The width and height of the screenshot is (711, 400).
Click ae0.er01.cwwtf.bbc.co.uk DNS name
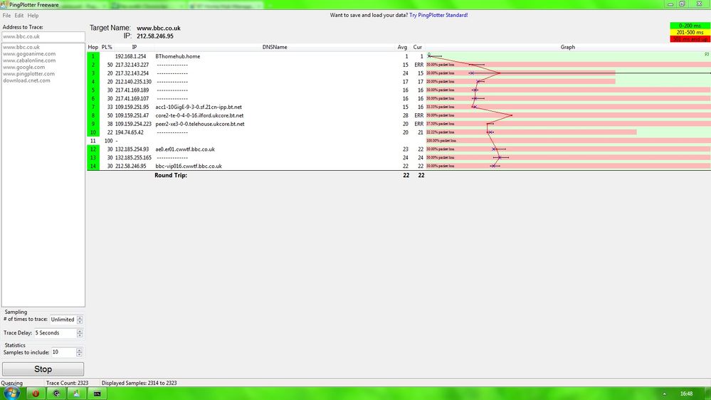pos(185,149)
